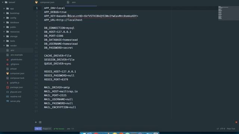
Task: Click the laravel project folder icon
Action: tap(6, 2)
